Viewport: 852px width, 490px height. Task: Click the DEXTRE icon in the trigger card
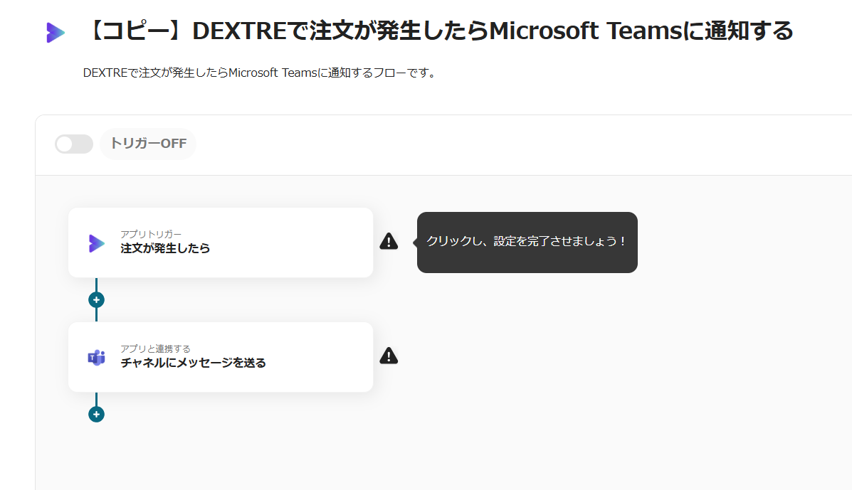click(97, 243)
